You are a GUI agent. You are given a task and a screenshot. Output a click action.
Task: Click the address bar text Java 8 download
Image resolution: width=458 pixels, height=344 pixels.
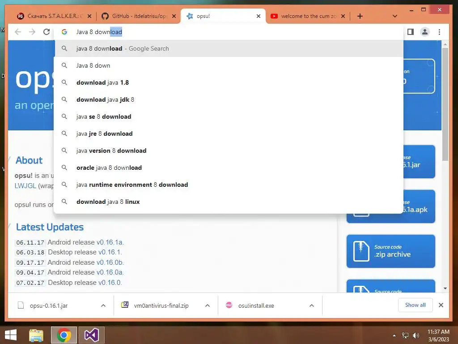tap(99, 32)
